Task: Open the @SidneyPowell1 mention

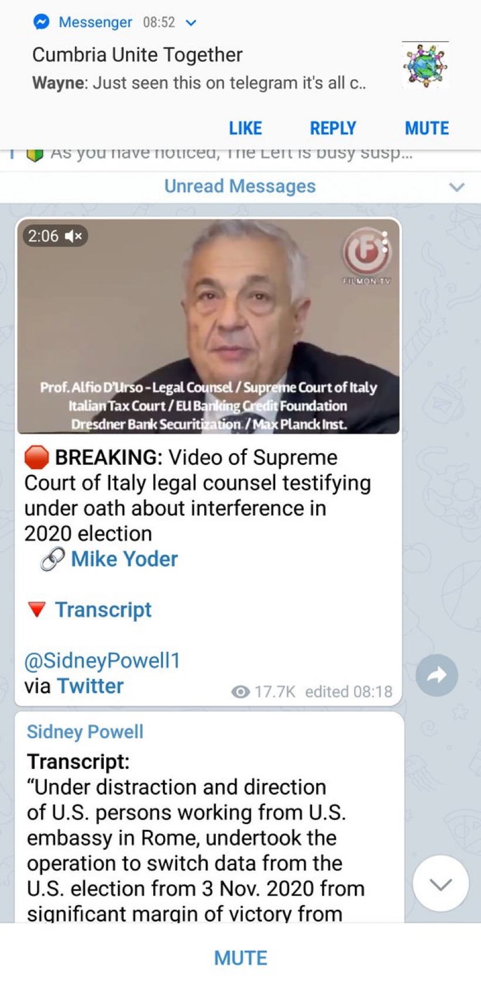Action: pyautogui.click(x=102, y=660)
